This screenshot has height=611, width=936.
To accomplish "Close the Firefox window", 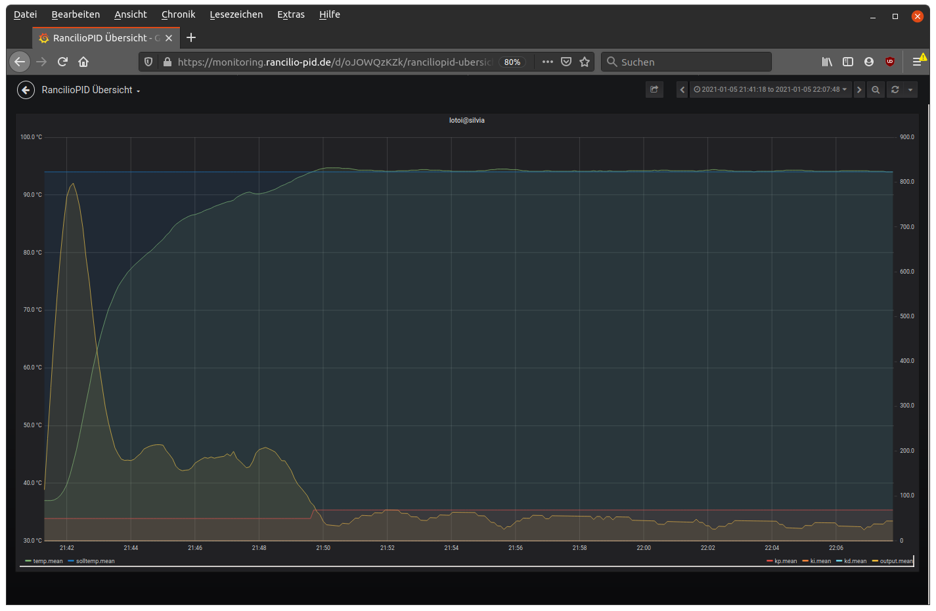I will click(918, 16).
